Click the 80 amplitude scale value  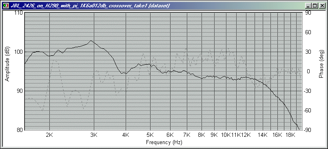(x=20, y=130)
